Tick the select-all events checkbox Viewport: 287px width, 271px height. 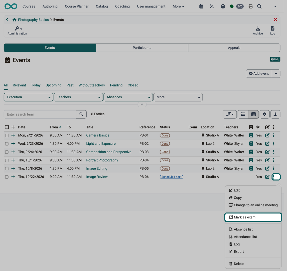7,127
